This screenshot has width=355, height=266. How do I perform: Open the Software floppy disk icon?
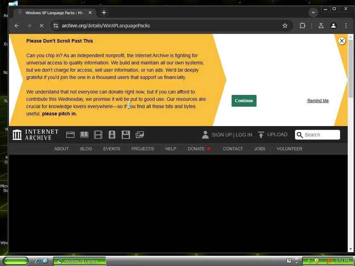(125, 135)
